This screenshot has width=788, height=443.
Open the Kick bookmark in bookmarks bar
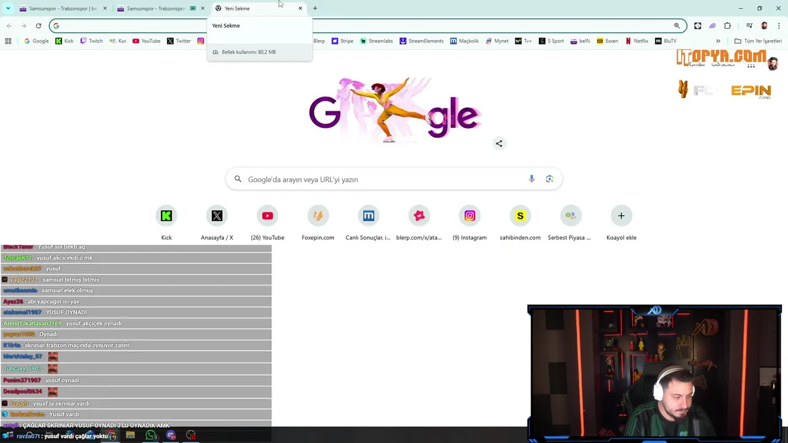(64, 41)
